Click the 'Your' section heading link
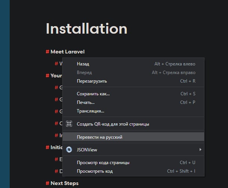Viewport: 228px width, 188px height. tap(56, 75)
